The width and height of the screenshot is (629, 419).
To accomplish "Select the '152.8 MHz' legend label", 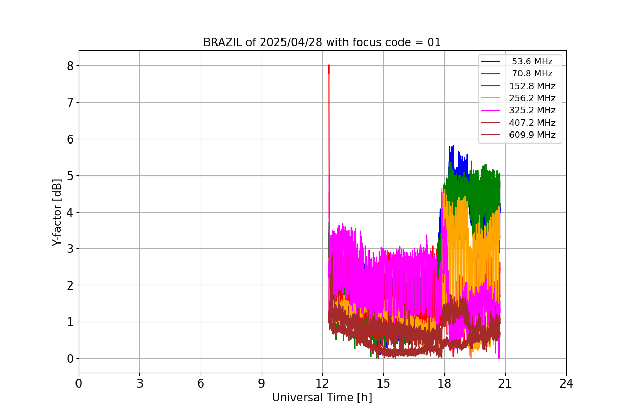I will click(532, 86).
